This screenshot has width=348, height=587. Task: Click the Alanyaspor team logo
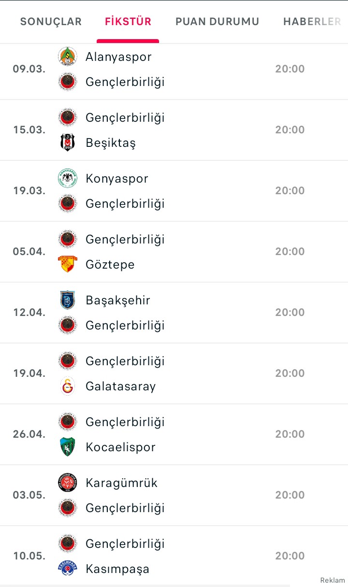pos(68,57)
